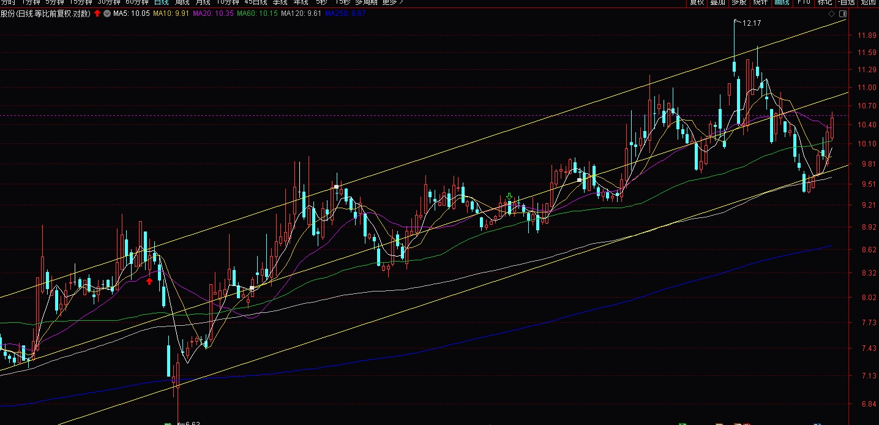The image size is (879, 425).
Task: Click the red up-arrow icon beside chart title
Action: click(97, 13)
